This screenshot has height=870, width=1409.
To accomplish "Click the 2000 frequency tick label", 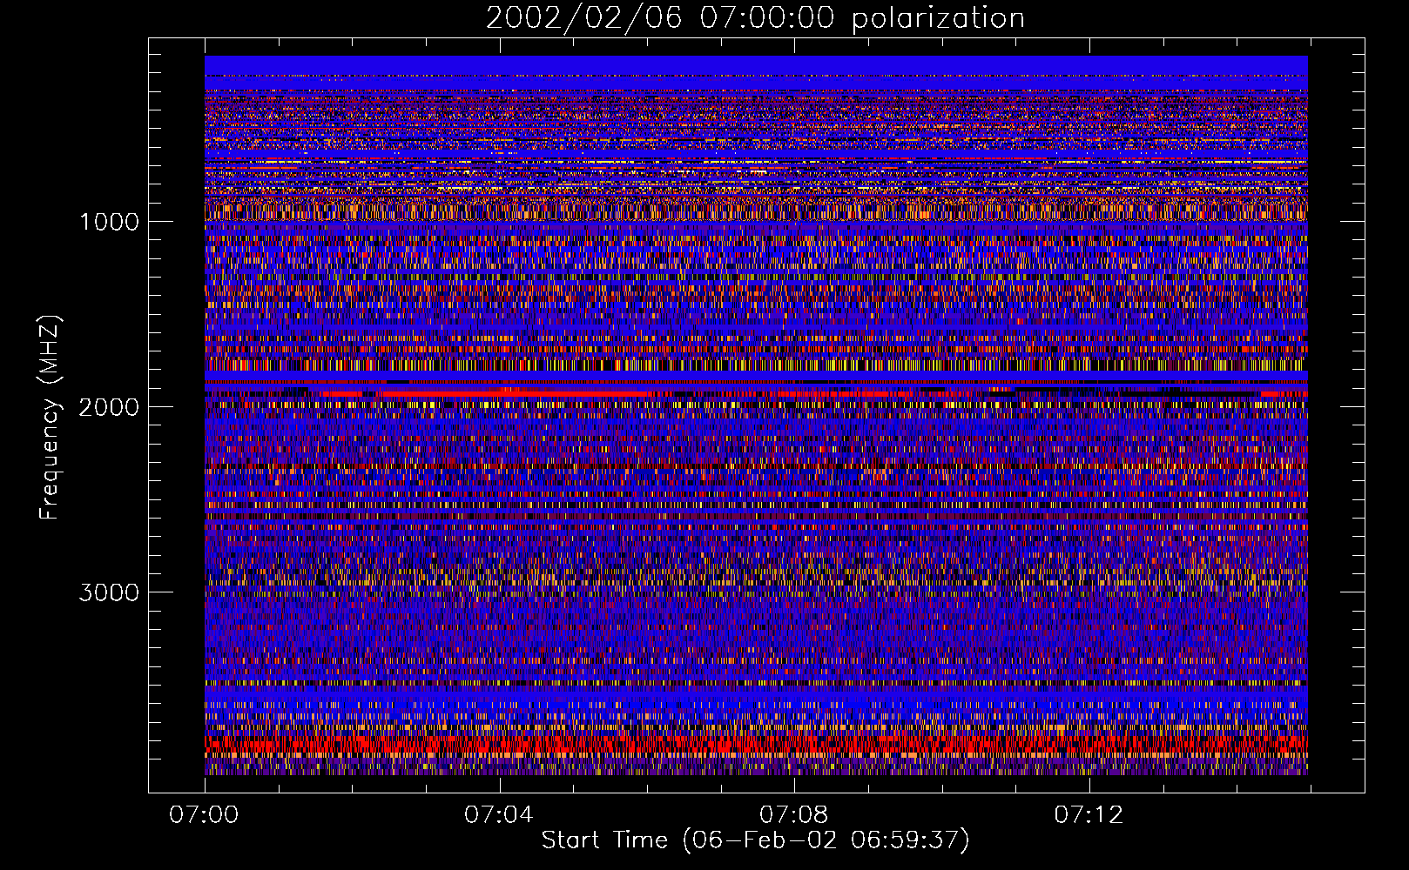I will click(x=109, y=407).
